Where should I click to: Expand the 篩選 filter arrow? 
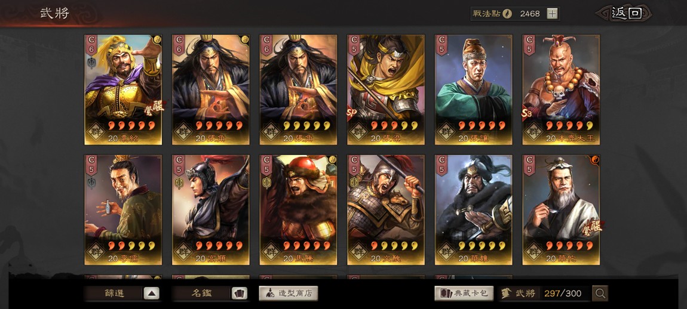coord(151,293)
